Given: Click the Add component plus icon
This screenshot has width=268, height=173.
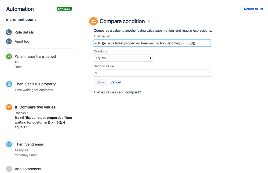Looking at the screenshot, I should click(9, 169).
